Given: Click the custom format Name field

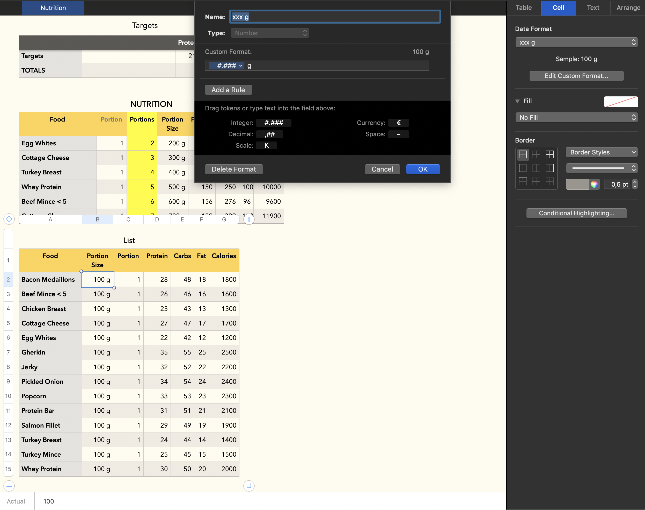Looking at the screenshot, I should [335, 17].
